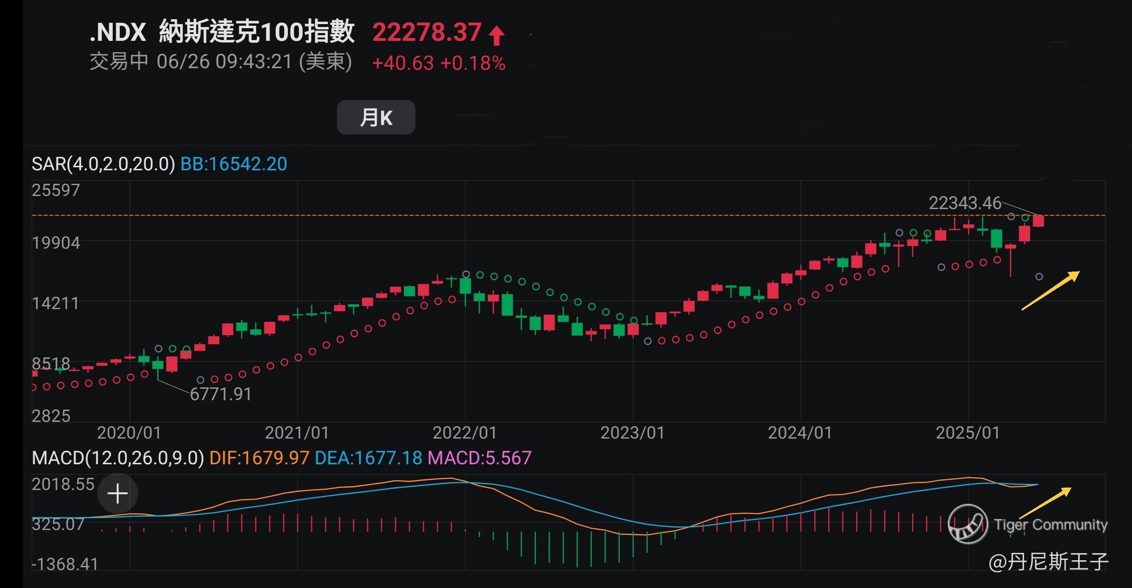Click the 2025/01 date axis label
The image size is (1132, 588).
click(x=968, y=433)
